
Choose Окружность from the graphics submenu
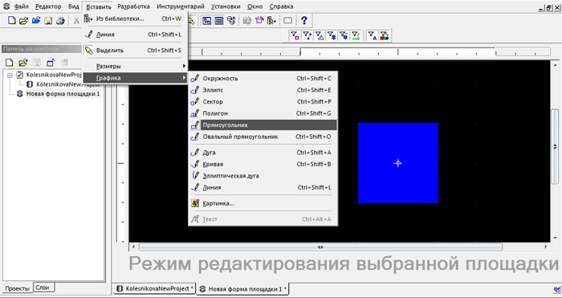tap(263, 78)
